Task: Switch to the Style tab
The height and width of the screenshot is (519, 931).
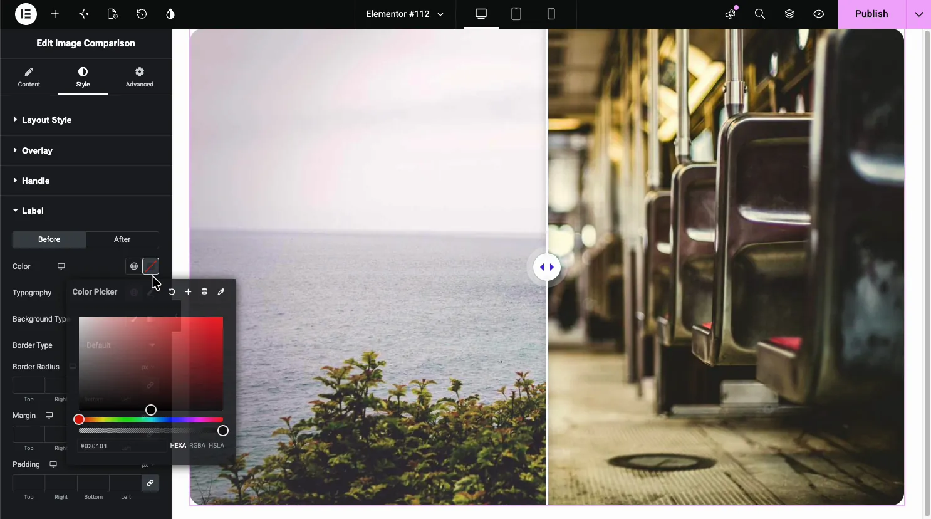Action: click(83, 77)
